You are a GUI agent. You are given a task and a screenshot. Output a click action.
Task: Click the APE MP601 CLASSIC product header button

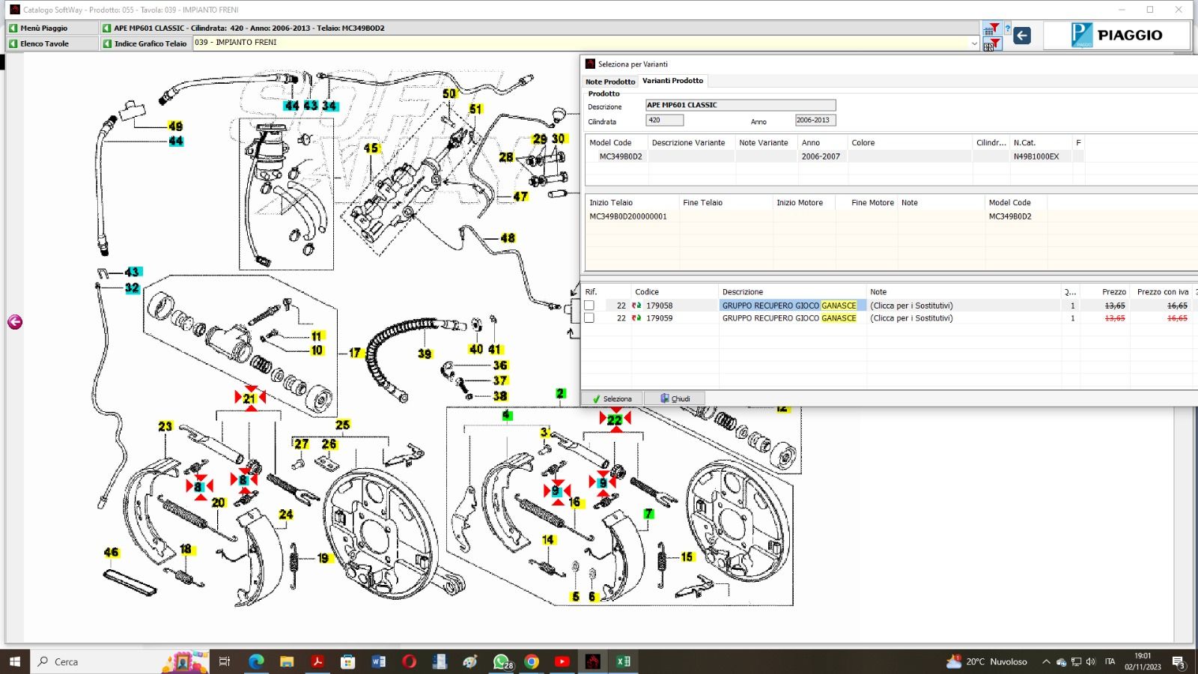539,28
